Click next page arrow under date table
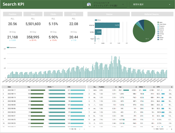Image resolution: width=175 pixels, height=133 pixels. [x=84, y=129]
